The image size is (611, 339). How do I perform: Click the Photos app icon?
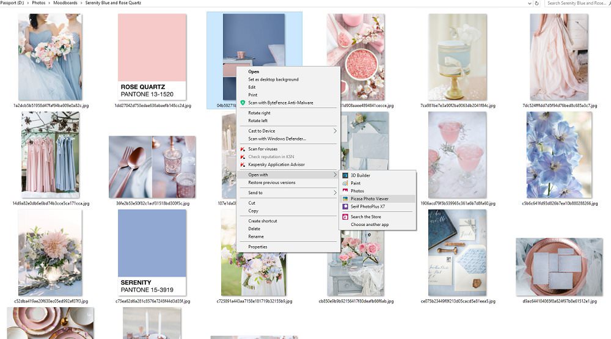coord(345,191)
